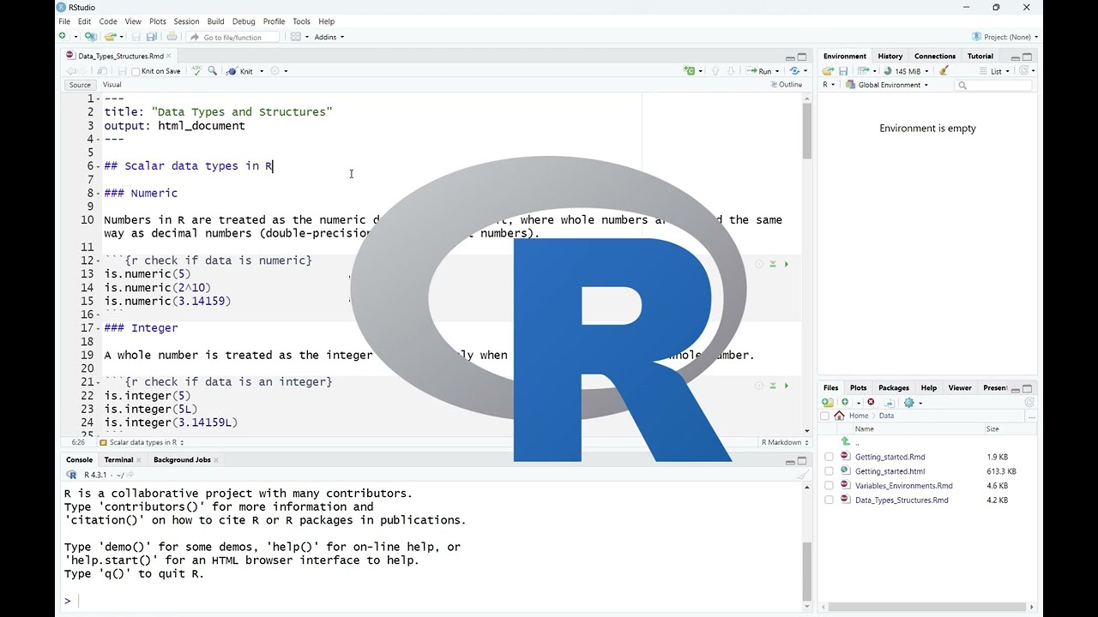Image resolution: width=1098 pixels, height=617 pixels.
Task: Toggle the Knit on Save checkbox
Action: [136, 72]
